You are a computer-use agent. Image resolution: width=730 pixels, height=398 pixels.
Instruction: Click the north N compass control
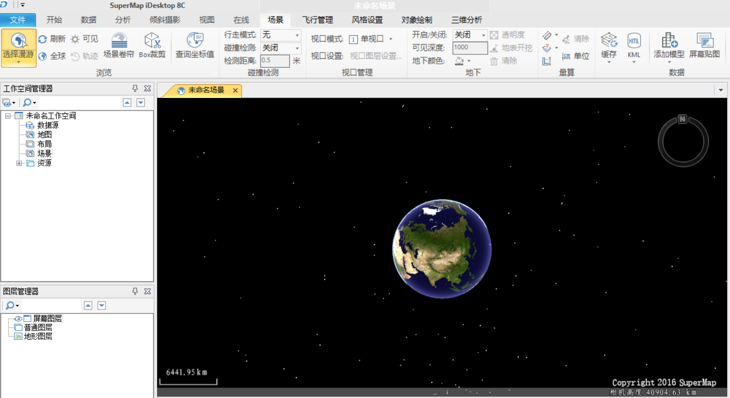pyautogui.click(x=682, y=119)
